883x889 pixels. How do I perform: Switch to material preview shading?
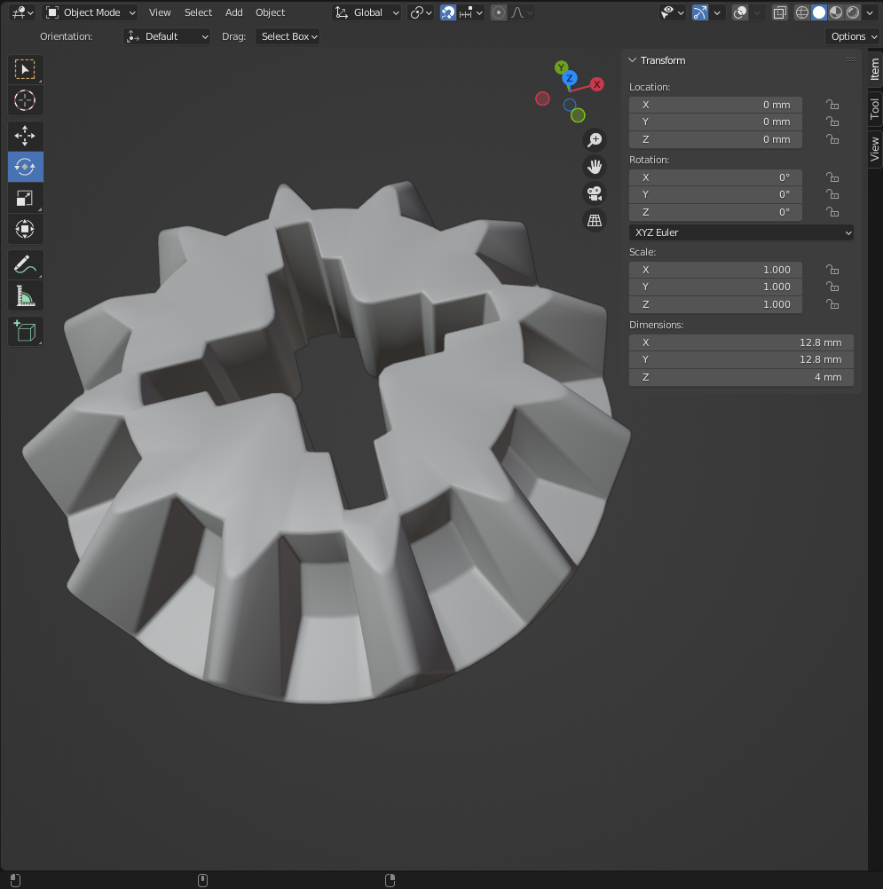(836, 12)
